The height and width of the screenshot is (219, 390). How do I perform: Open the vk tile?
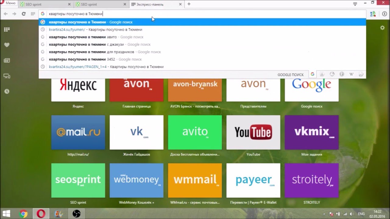(136, 132)
